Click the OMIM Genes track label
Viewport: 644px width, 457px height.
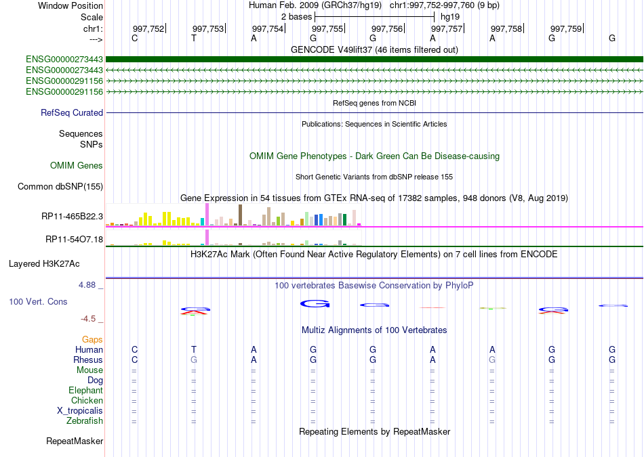(x=76, y=165)
